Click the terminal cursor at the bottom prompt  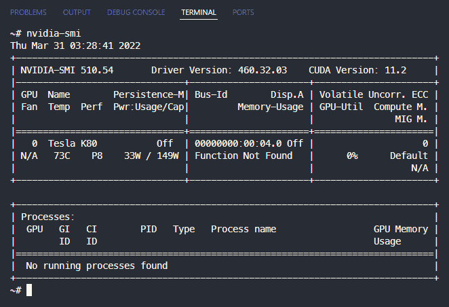[28, 290]
